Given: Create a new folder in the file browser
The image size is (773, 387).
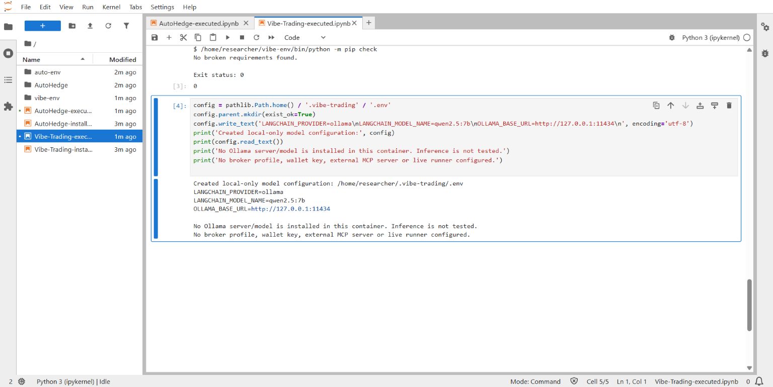Looking at the screenshot, I should tap(72, 26).
